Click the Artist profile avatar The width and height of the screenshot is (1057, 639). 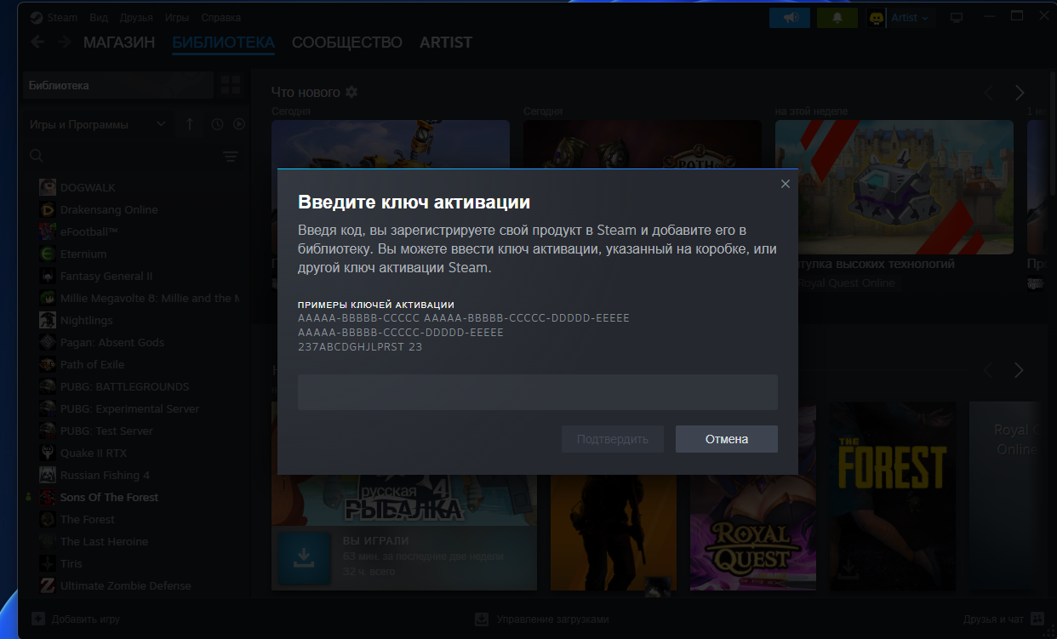[x=877, y=17]
